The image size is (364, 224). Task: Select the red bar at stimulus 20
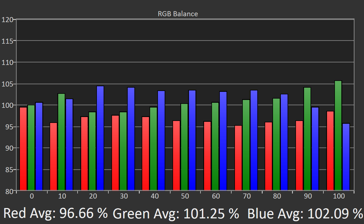tap(85, 154)
